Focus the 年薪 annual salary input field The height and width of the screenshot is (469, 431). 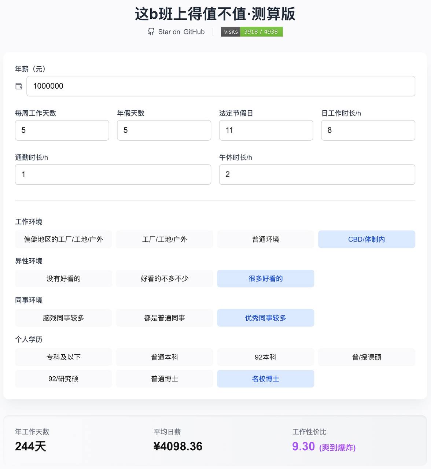[221, 86]
